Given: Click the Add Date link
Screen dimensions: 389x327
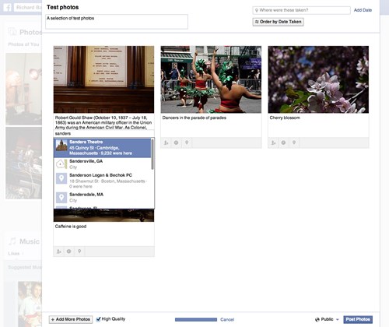Looking at the screenshot, I should click(363, 10).
